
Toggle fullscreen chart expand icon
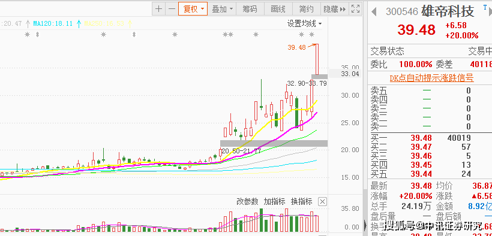point(356,9)
